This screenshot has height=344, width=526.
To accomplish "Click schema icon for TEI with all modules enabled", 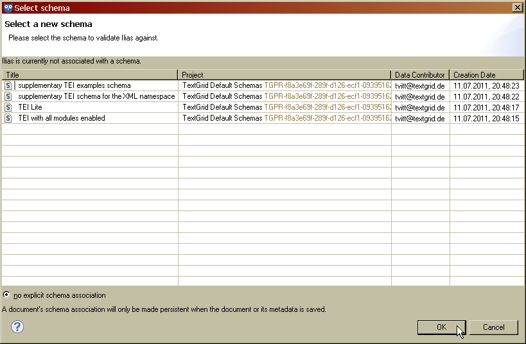I will click(8, 118).
